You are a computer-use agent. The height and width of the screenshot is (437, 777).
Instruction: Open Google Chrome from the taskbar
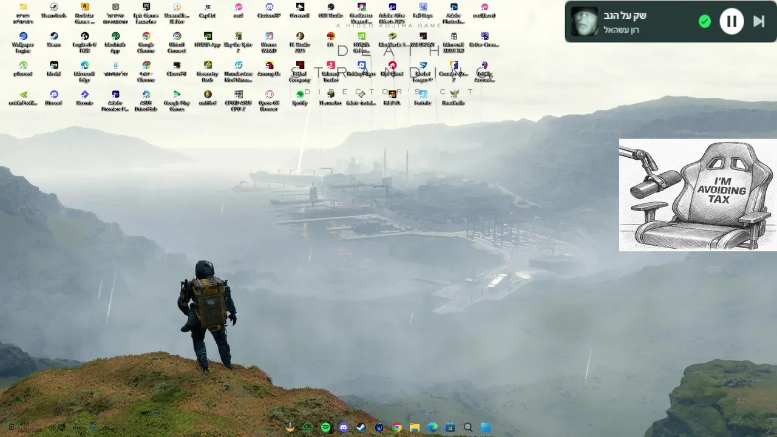397,427
